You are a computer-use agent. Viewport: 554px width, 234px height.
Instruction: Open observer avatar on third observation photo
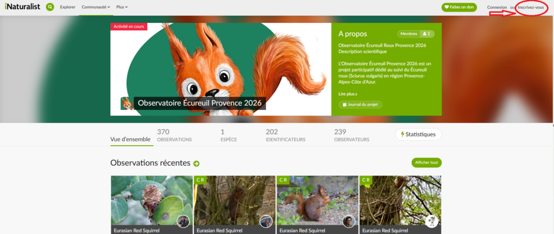coord(348,221)
